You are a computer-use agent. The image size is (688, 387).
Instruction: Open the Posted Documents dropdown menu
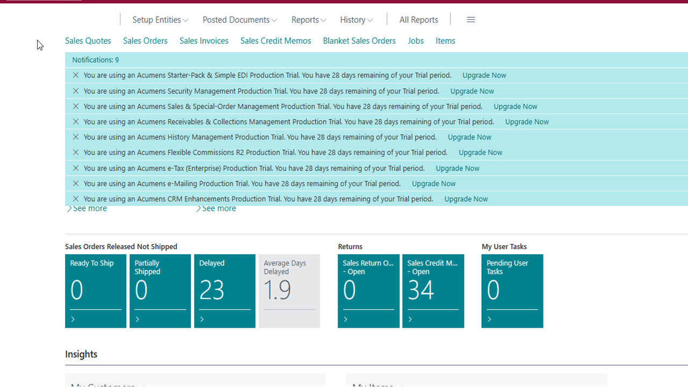[240, 20]
